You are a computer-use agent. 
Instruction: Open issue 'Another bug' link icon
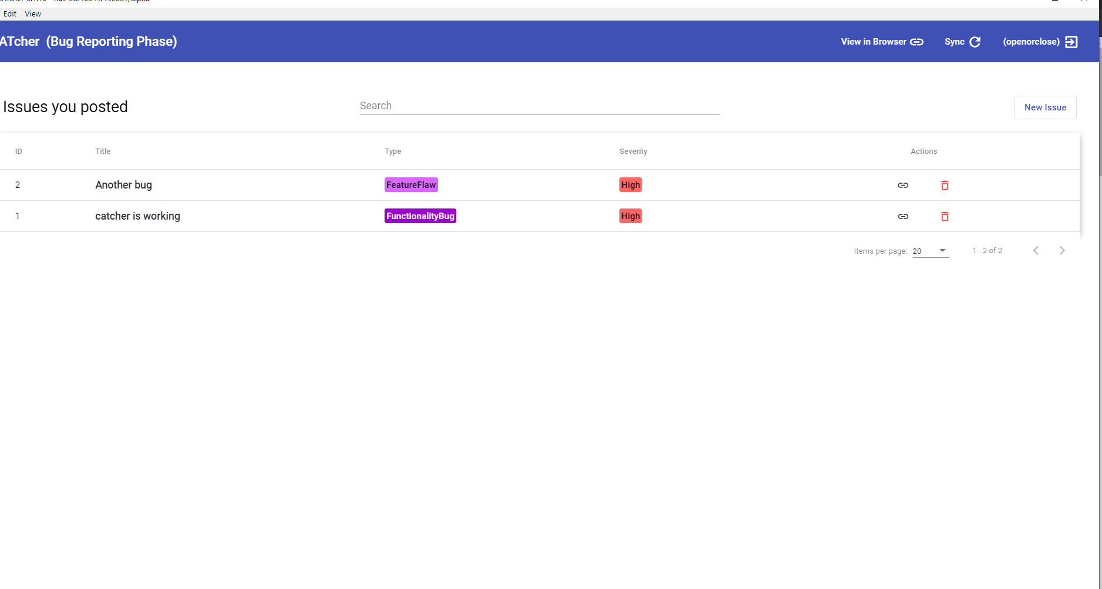[903, 185]
